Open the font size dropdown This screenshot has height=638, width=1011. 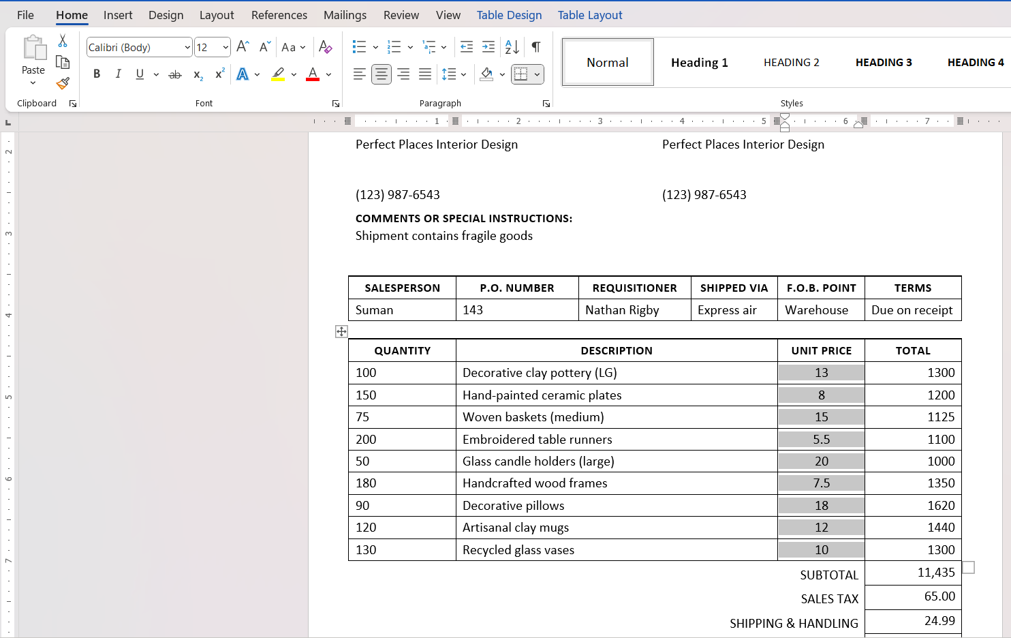pyautogui.click(x=225, y=47)
